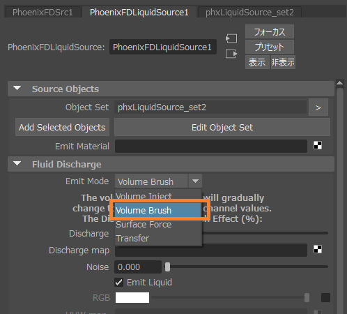Click the 表示 button
The image size is (347, 314).
coord(257,62)
